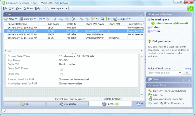
Task: Open the search dropdown arrow
Action: 44,19
